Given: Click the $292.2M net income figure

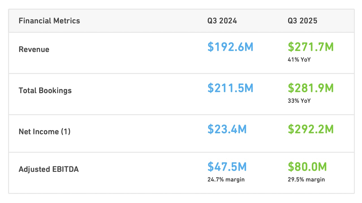Looking at the screenshot, I should coord(311,129).
